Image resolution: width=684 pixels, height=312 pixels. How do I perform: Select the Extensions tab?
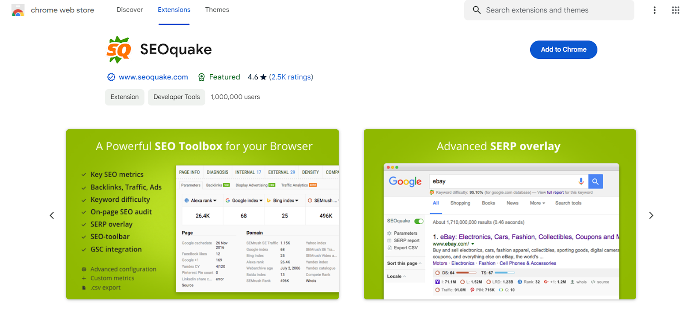pos(174,10)
